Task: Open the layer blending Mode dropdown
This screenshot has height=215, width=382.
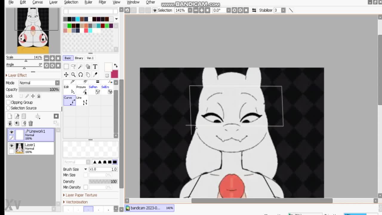Action: pos(39,83)
